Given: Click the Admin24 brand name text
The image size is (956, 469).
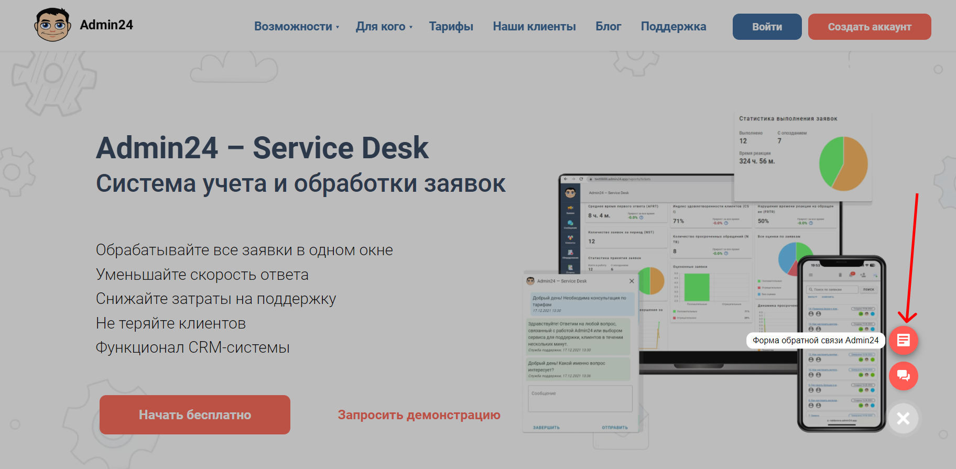Looking at the screenshot, I should click(x=106, y=25).
